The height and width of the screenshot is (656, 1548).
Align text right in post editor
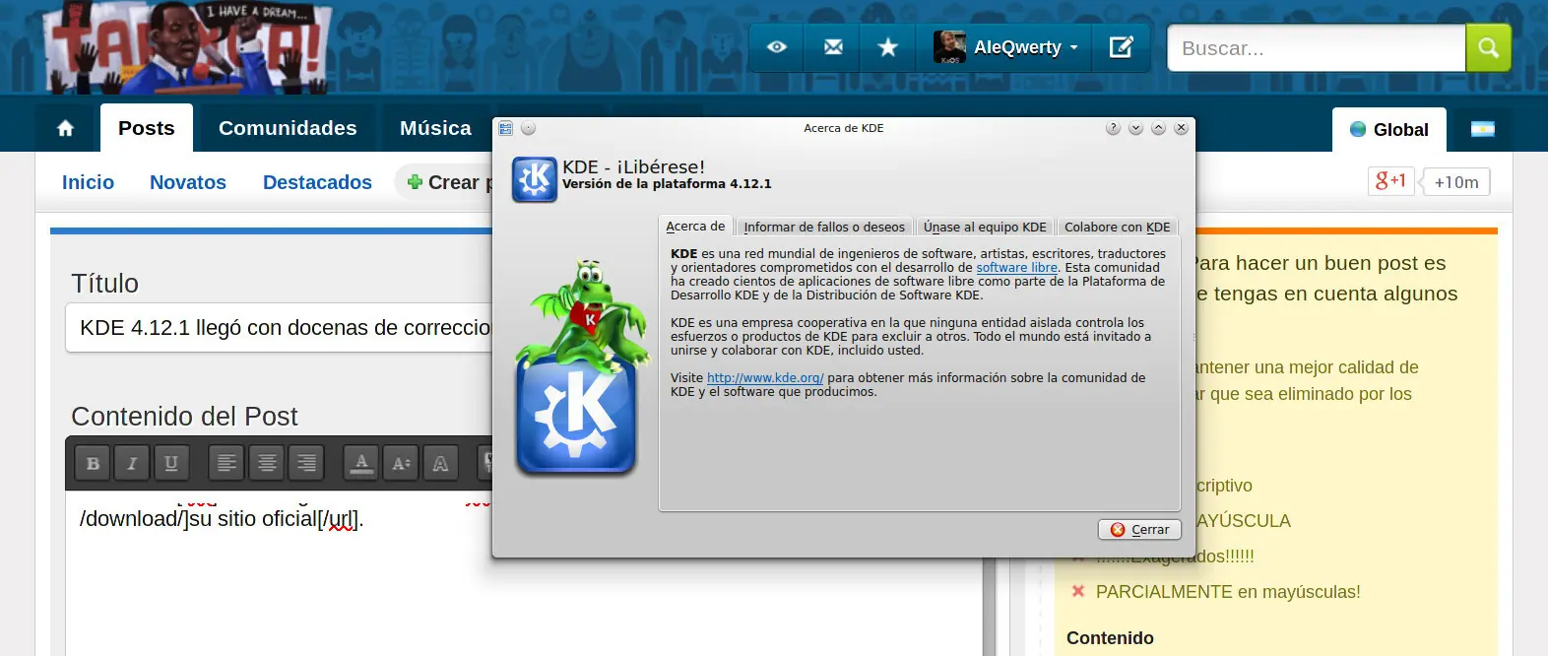(x=306, y=463)
